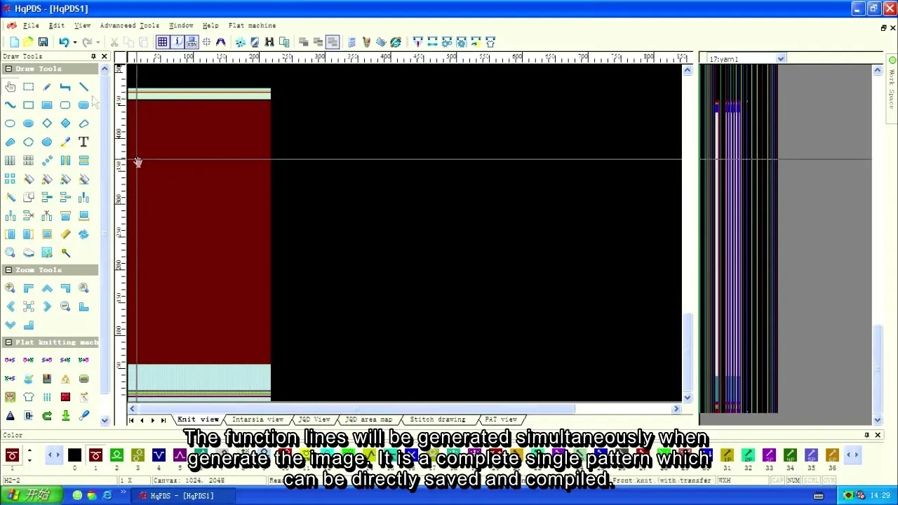The height and width of the screenshot is (505, 898).
Task: Select the filled ellipse draw tool
Action: coord(29,123)
